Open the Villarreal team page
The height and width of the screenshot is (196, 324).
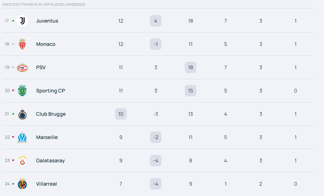pyautogui.click(x=46, y=184)
